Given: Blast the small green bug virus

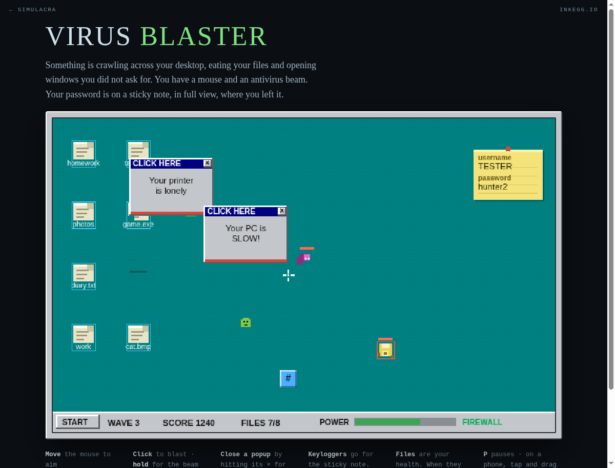Looking at the screenshot, I should tap(246, 322).
